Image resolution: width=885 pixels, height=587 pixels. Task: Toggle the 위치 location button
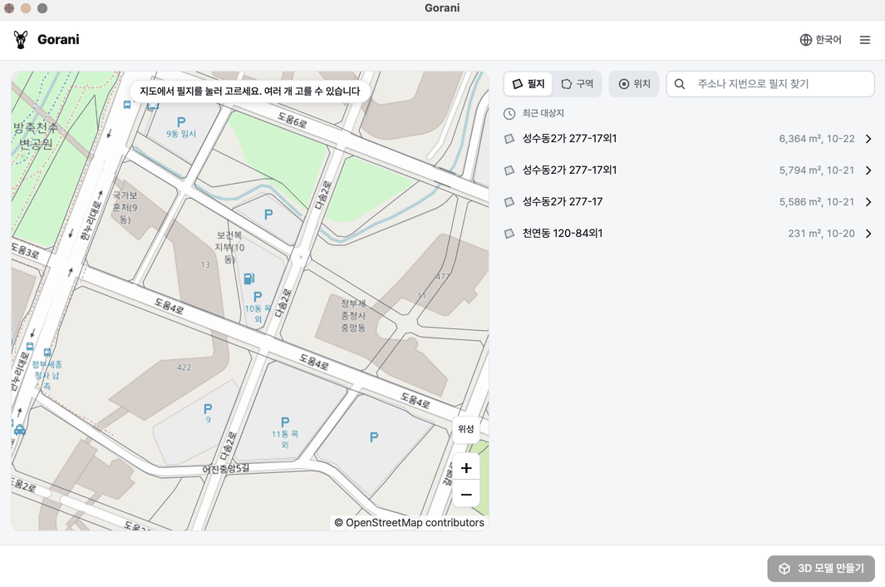634,84
